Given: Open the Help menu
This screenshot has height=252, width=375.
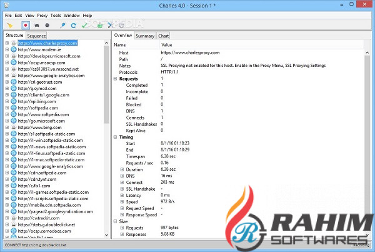Looking at the screenshot, I should click(87, 15).
